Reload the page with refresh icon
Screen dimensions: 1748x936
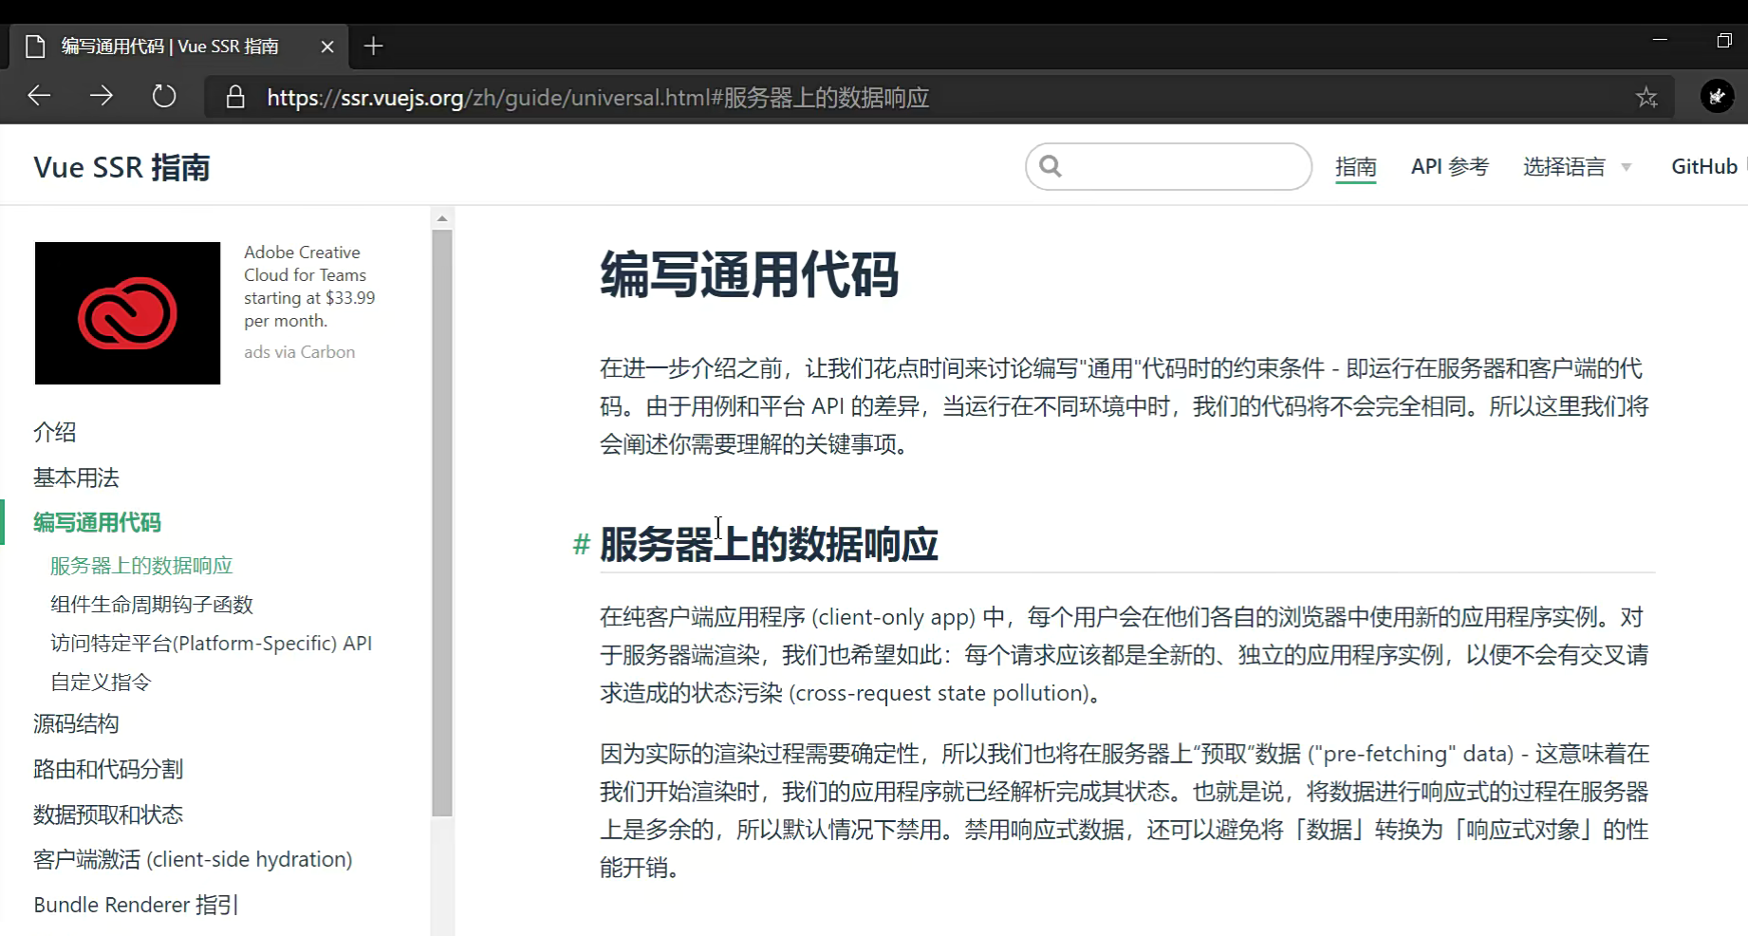tap(164, 96)
